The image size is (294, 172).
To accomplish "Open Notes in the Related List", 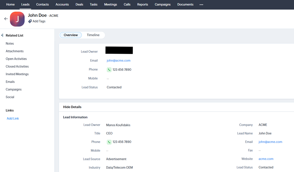I will [10, 44].
